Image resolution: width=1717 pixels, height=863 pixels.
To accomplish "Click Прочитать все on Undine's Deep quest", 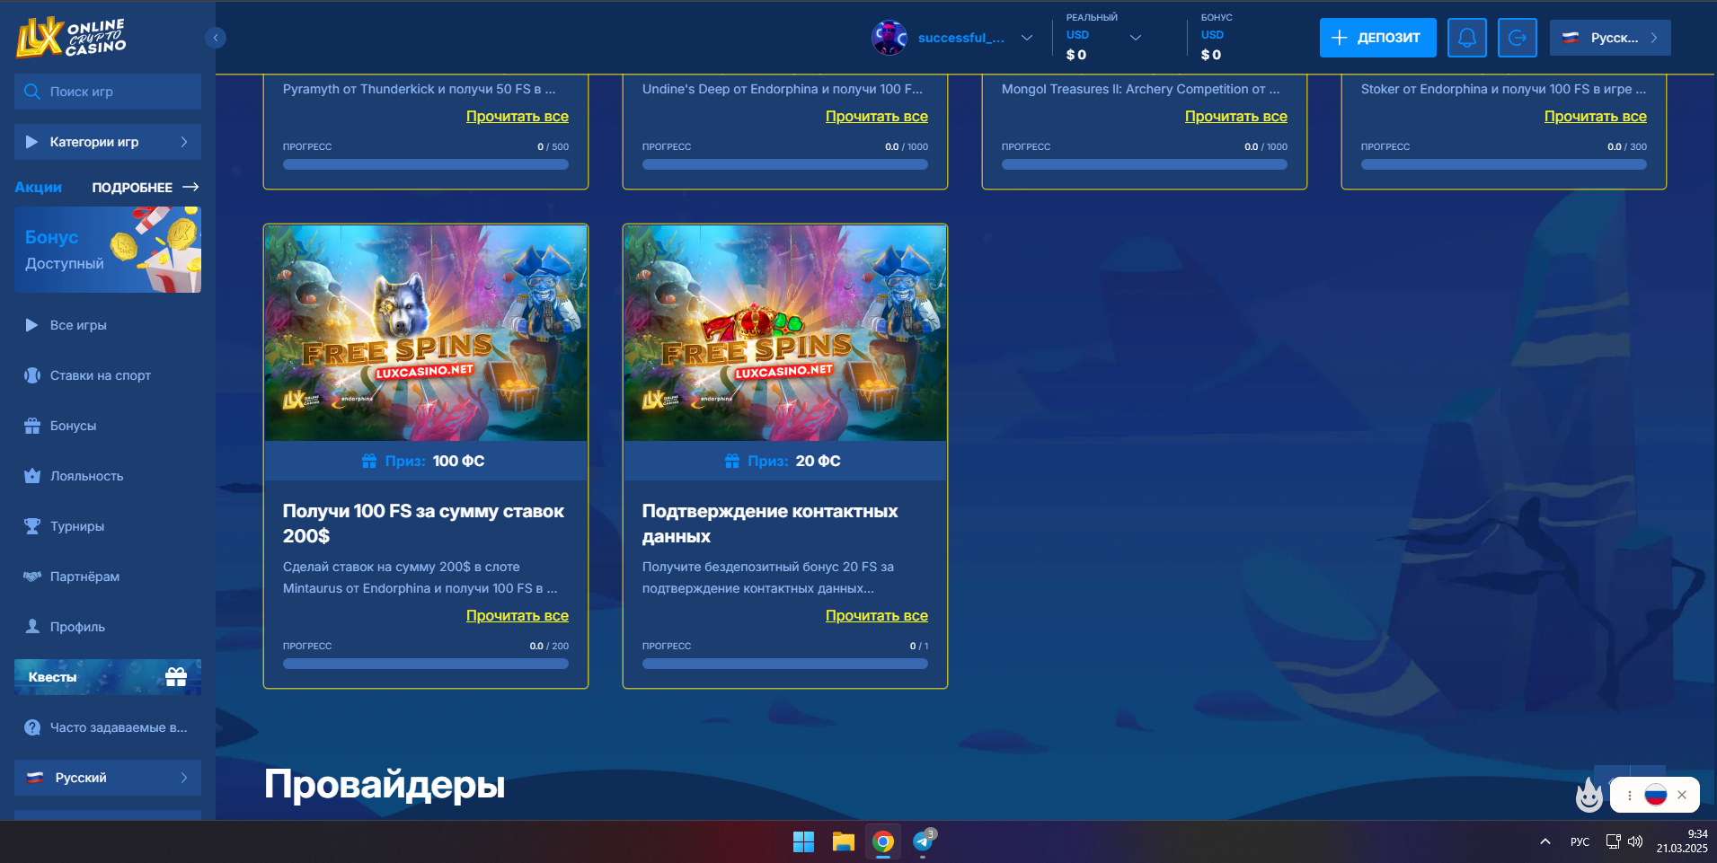I will click(877, 117).
